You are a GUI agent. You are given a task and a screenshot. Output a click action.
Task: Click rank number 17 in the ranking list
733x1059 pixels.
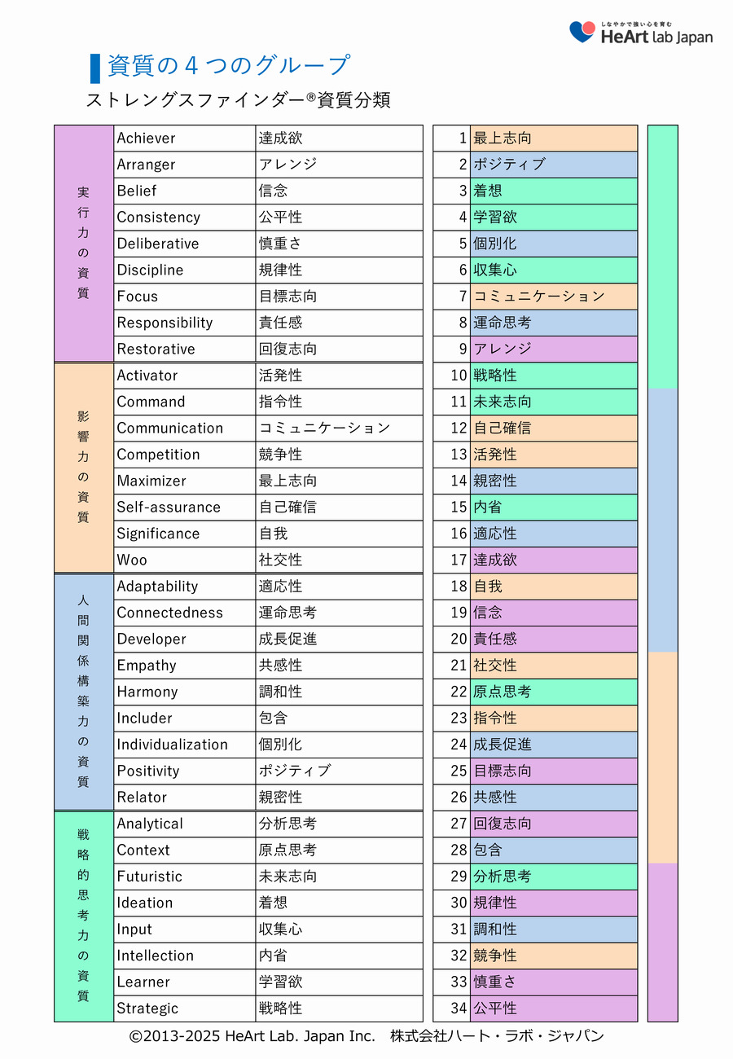click(451, 560)
